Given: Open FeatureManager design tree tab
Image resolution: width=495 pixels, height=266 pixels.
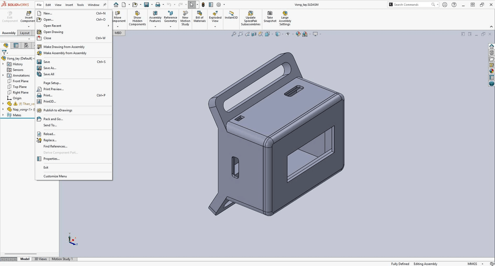Looking at the screenshot, I should pyautogui.click(x=6, y=45).
